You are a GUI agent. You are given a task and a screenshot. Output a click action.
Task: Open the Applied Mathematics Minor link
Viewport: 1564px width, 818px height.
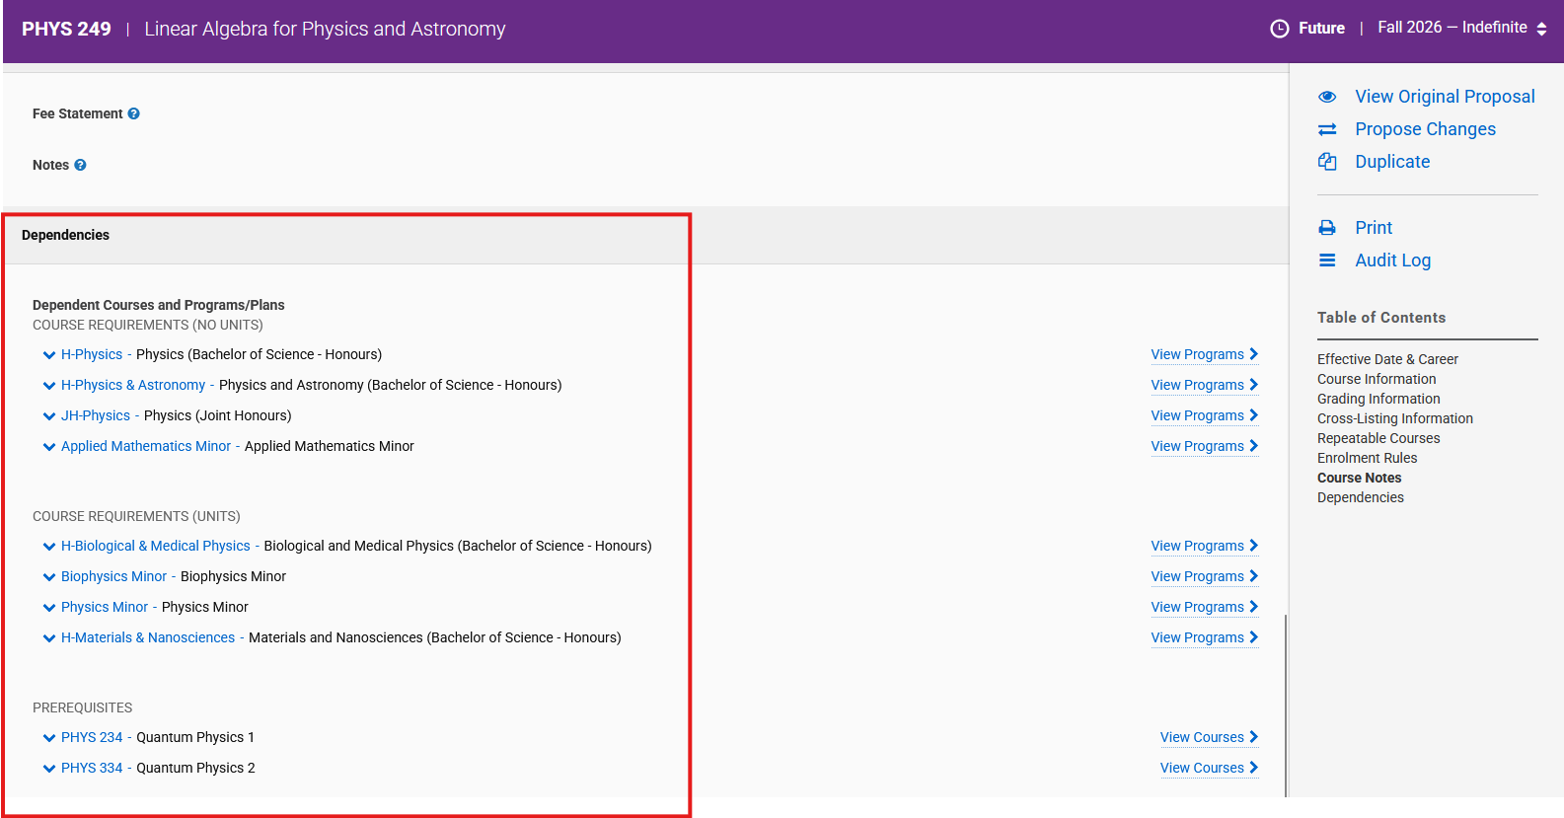[146, 446]
